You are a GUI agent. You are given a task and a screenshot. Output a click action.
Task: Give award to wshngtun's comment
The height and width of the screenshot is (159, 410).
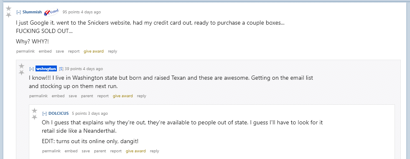click(123, 96)
